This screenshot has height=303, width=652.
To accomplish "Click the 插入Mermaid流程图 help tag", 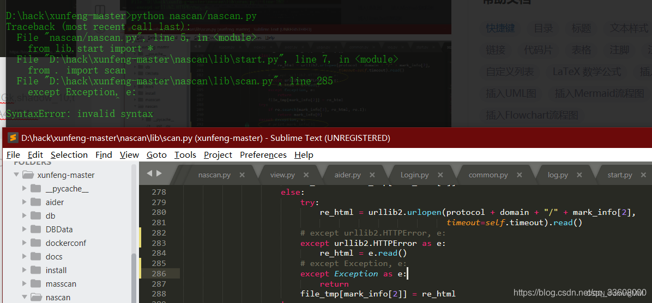I will point(599,93).
